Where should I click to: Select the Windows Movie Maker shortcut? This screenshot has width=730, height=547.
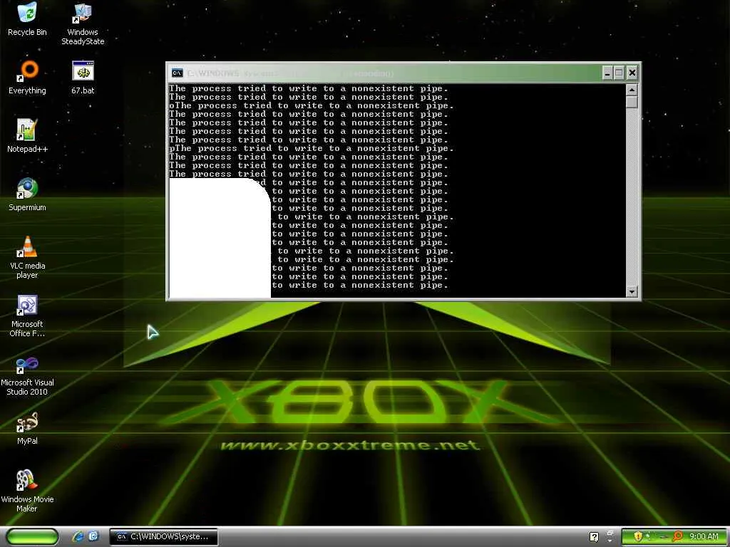[x=28, y=491]
